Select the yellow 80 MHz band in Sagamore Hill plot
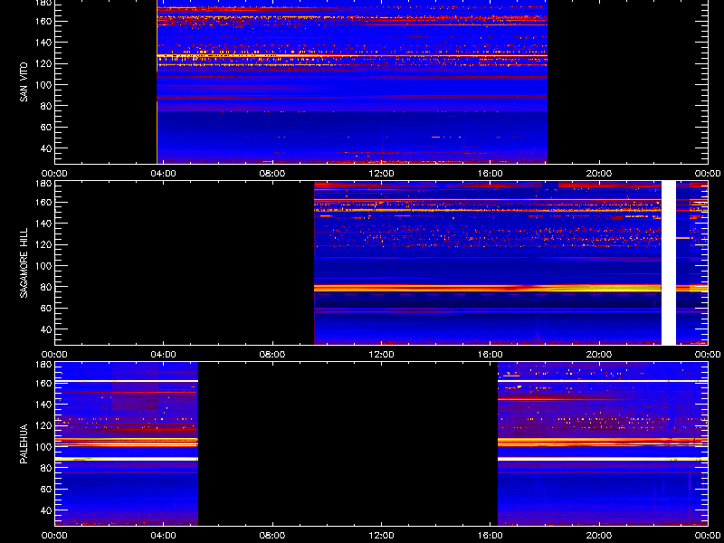Screen dimensions: 724x543 (x=487, y=288)
